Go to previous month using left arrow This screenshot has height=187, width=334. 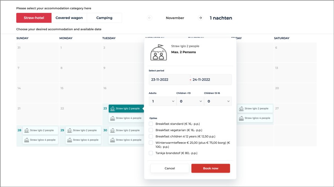click(x=150, y=18)
